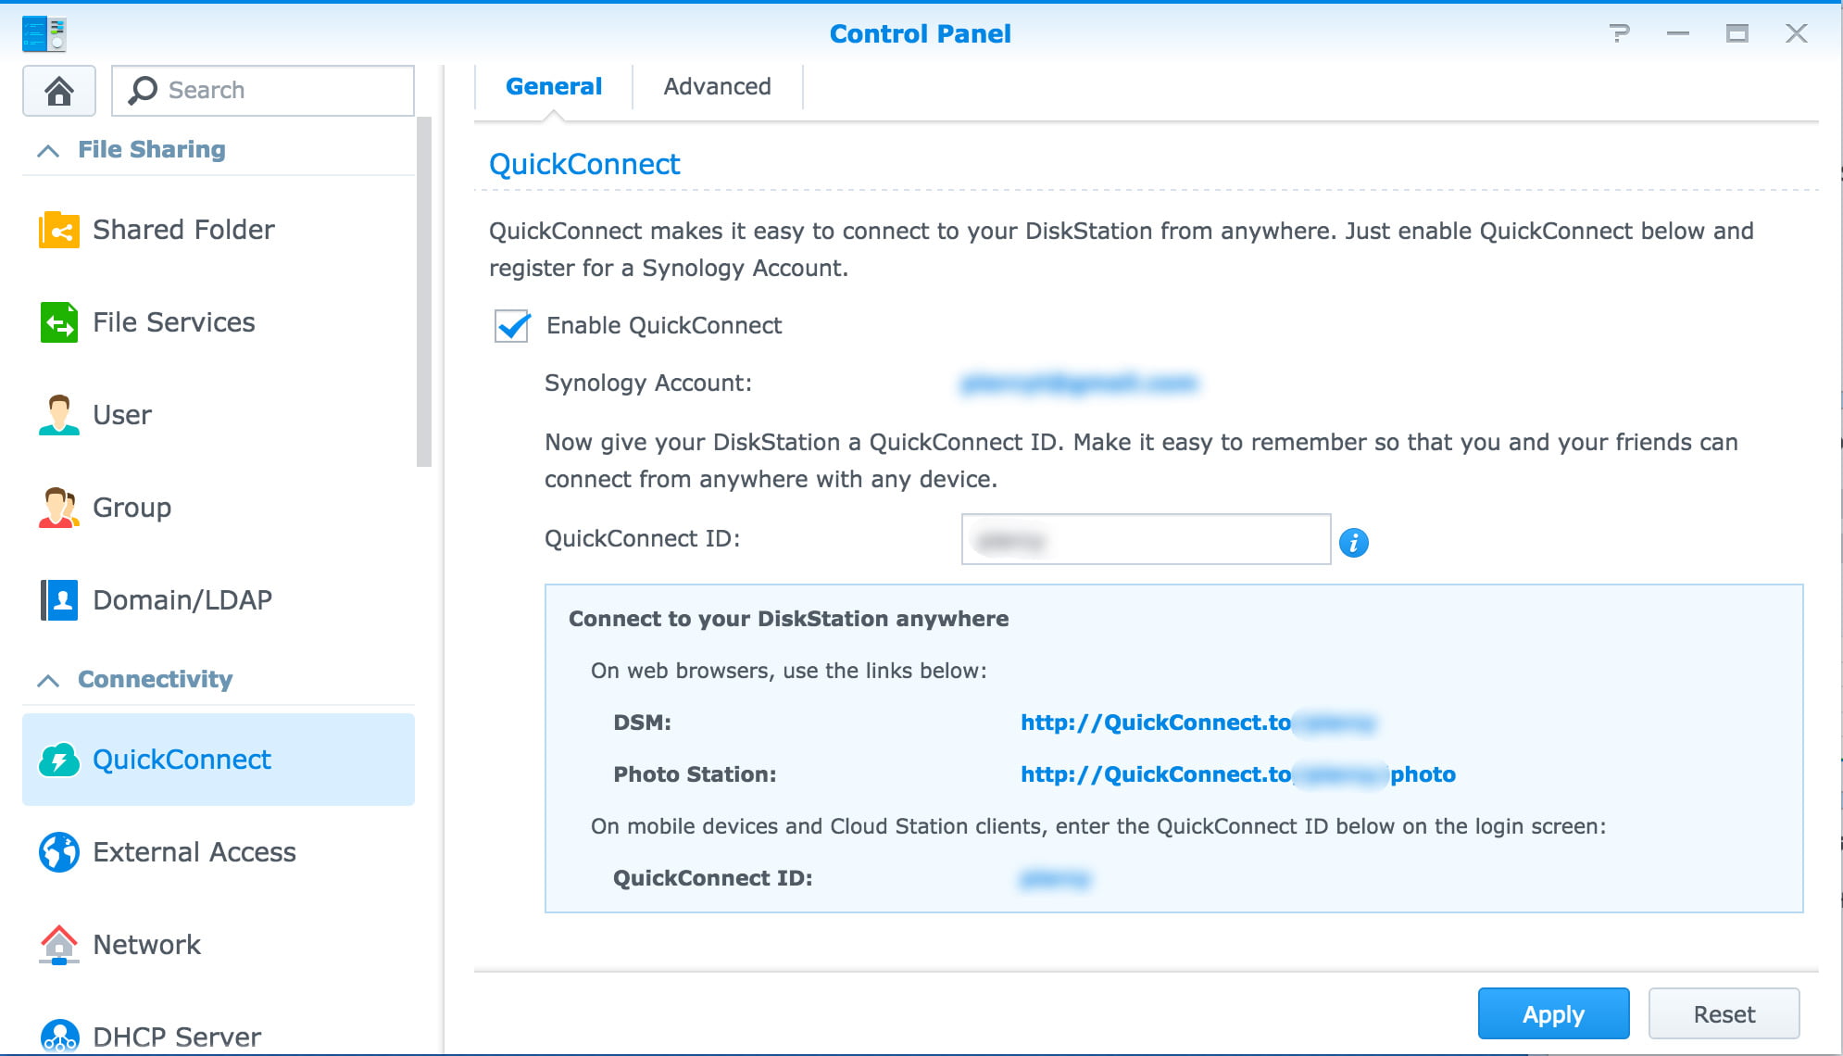The width and height of the screenshot is (1843, 1056).
Task: Click the QuickConnect lightning bolt icon
Action: (x=57, y=760)
